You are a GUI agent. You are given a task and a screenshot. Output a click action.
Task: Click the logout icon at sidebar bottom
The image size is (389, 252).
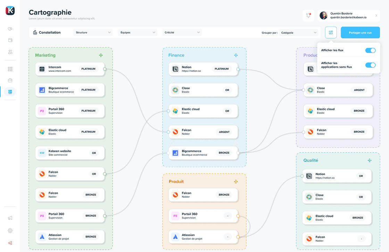10,243
